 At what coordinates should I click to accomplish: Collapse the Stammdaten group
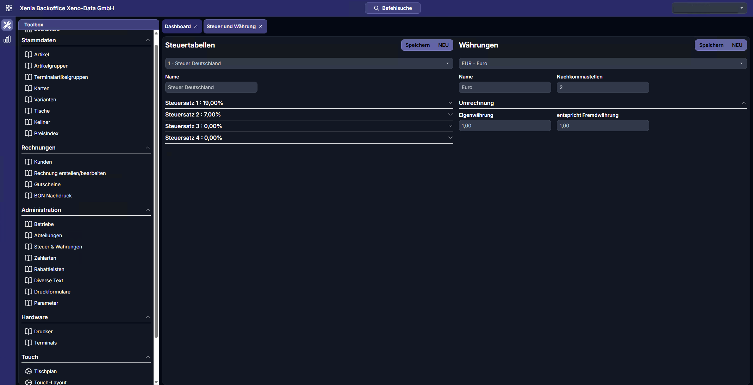click(148, 40)
